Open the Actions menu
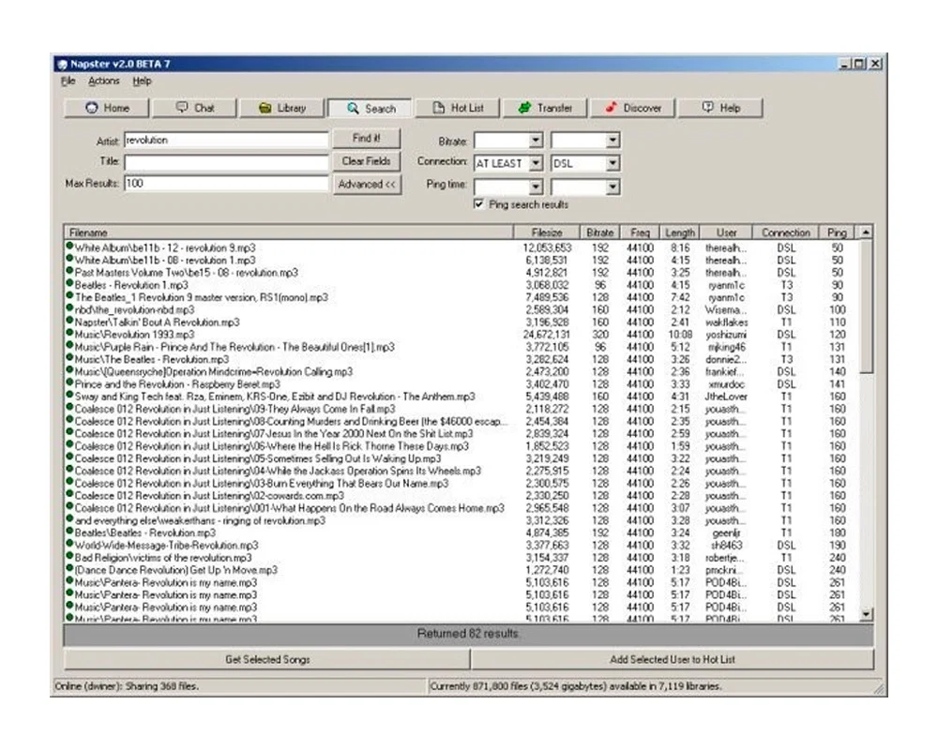 click(103, 81)
